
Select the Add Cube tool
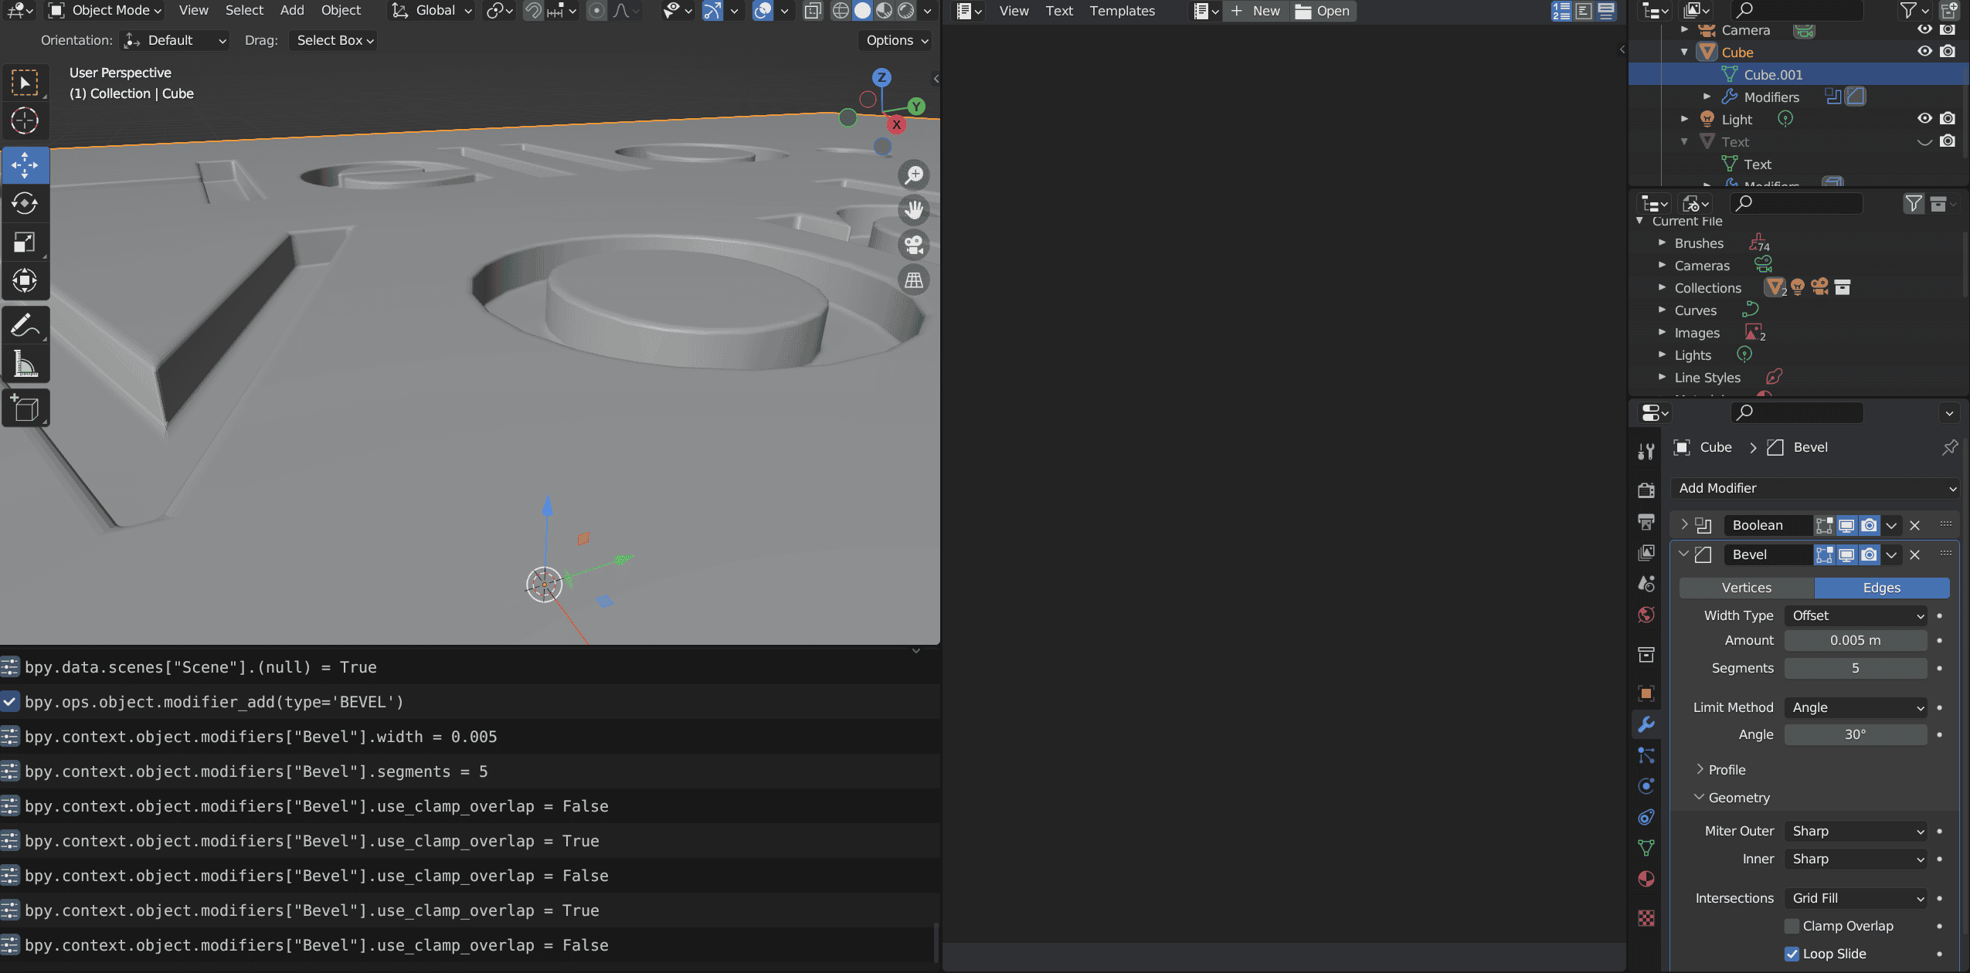coord(25,409)
